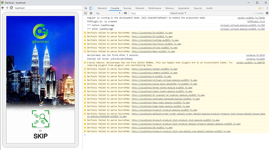
Task: Open the tabs-tabs-module map link
Action: click(161, 103)
